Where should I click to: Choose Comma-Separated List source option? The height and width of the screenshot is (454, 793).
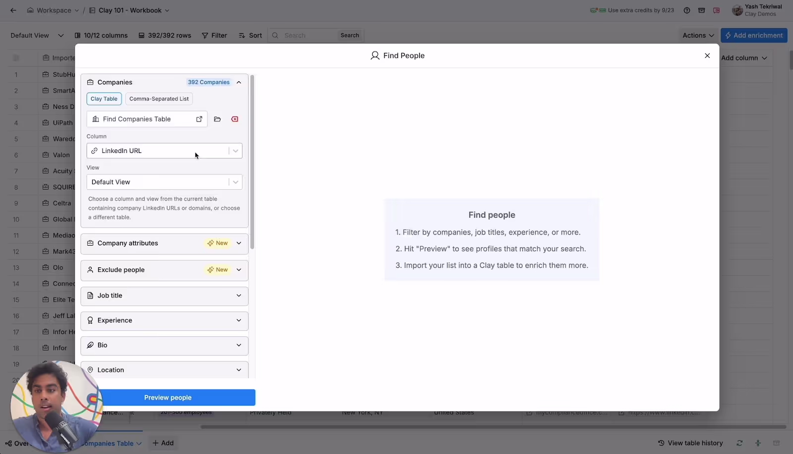[x=159, y=99]
